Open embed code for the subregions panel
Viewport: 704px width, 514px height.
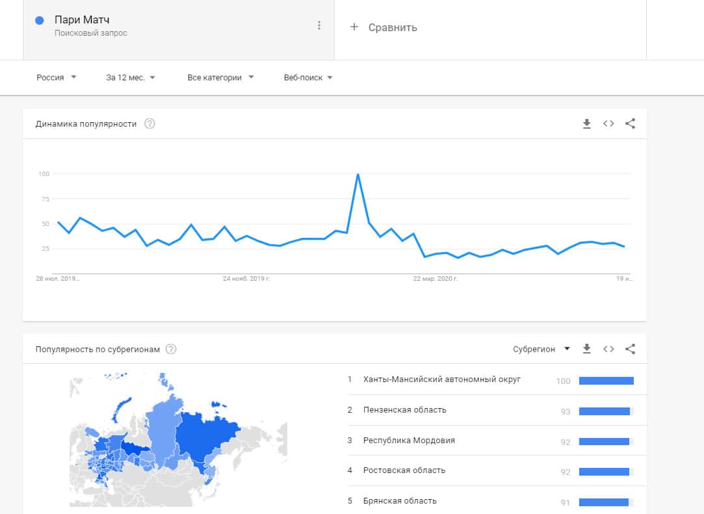(608, 349)
